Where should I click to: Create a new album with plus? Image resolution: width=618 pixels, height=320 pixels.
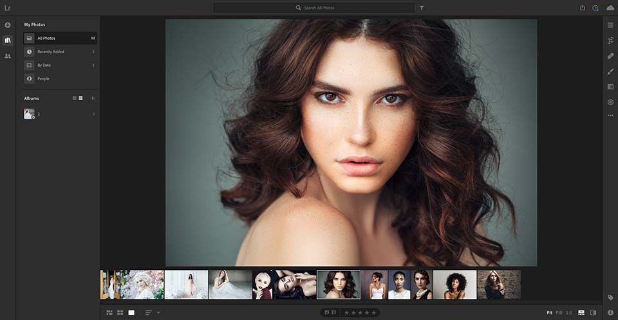click(x=93, y=98)
